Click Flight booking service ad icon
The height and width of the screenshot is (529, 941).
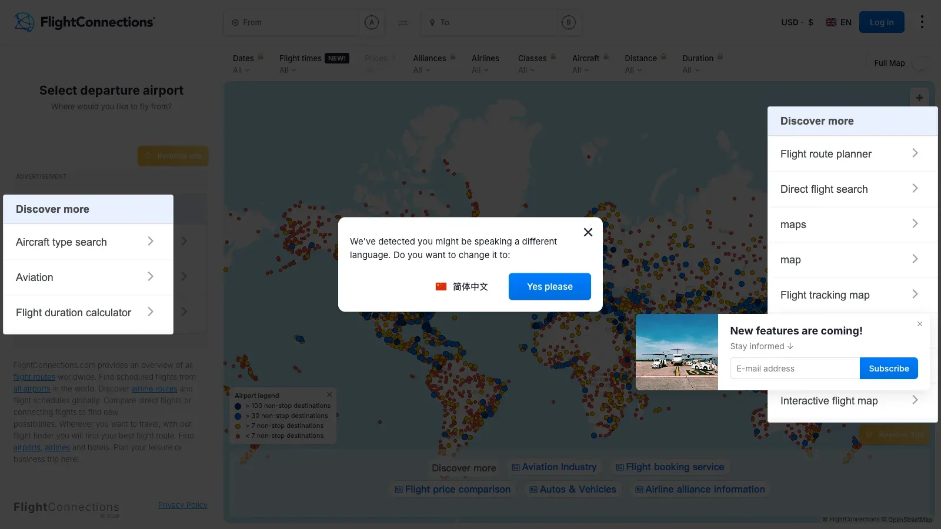pyautogui.click(x=620, y=467)
